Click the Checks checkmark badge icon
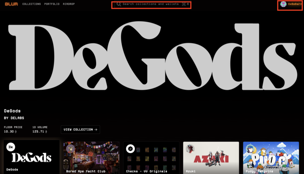Image resolution: width=304 pixels, height=174 pixels. (130, 149)
